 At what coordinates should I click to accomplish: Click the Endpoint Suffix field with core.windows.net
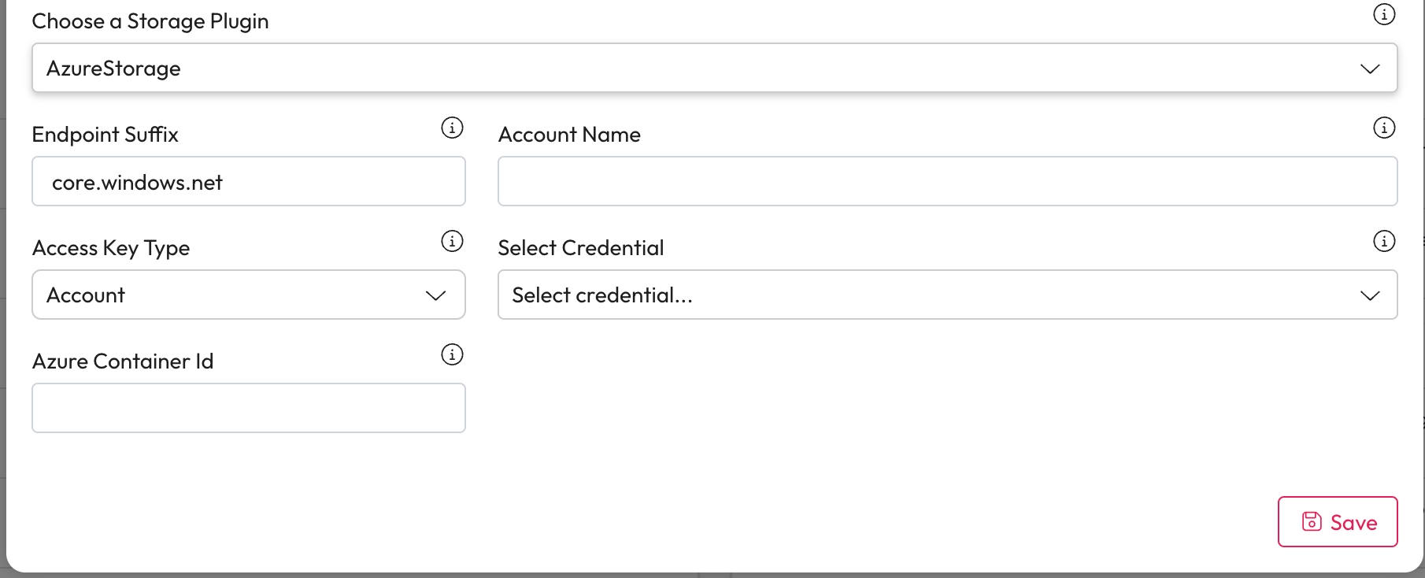click(x=248, y=182)
